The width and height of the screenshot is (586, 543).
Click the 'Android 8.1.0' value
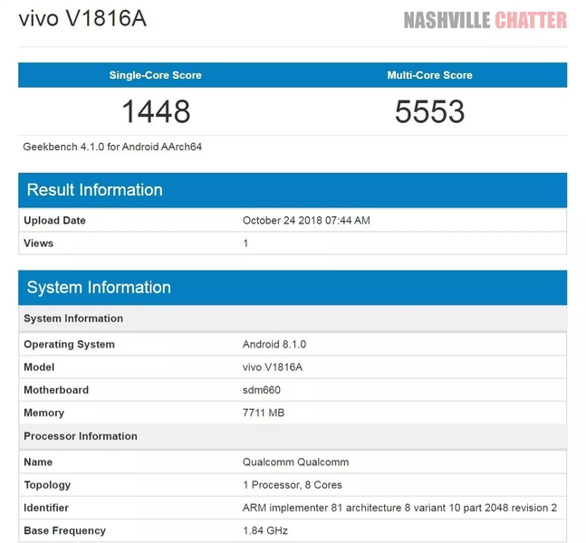click(274, 344)
